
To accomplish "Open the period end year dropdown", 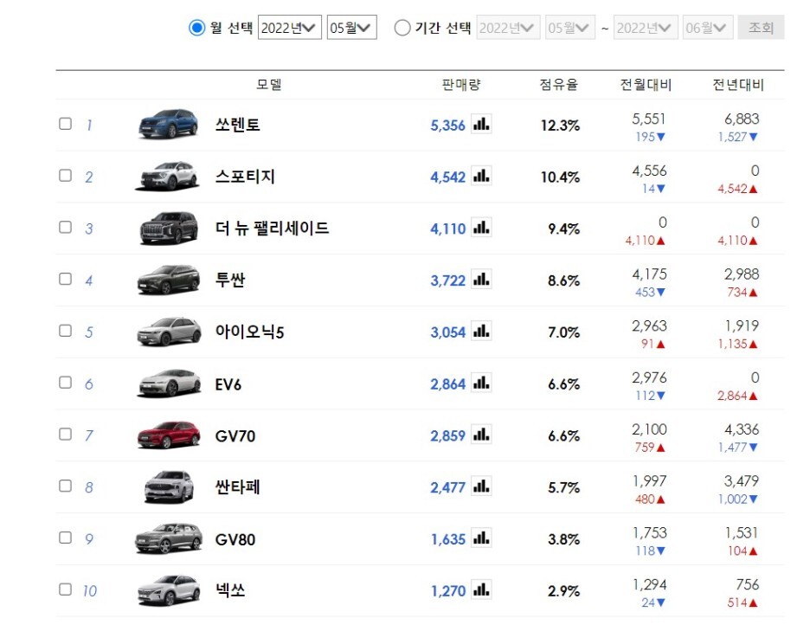I will coord(646,28).
